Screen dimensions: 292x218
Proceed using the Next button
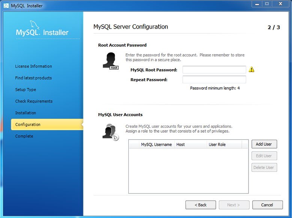coord(234,205)
